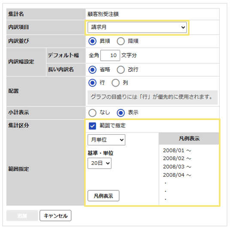Open the 月単位 unit dropdown
The image size is (230, 229).
(x=106, y=140)
